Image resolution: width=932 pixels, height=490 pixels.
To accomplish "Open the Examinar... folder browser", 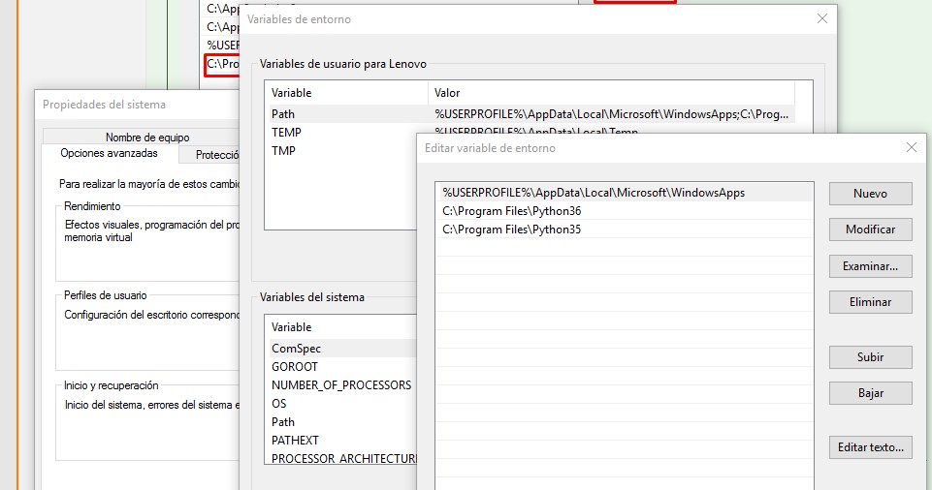I will [870, 265].
